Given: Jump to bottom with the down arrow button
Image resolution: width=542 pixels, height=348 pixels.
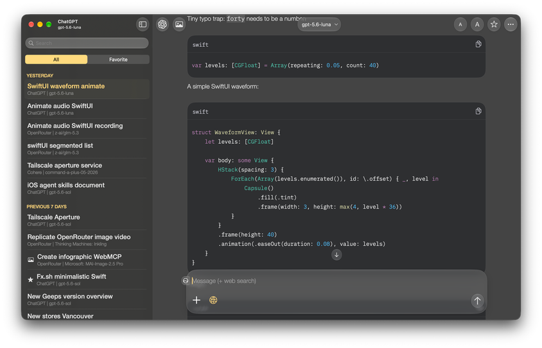Looking at the screenshot, I should tap(337, 255).
